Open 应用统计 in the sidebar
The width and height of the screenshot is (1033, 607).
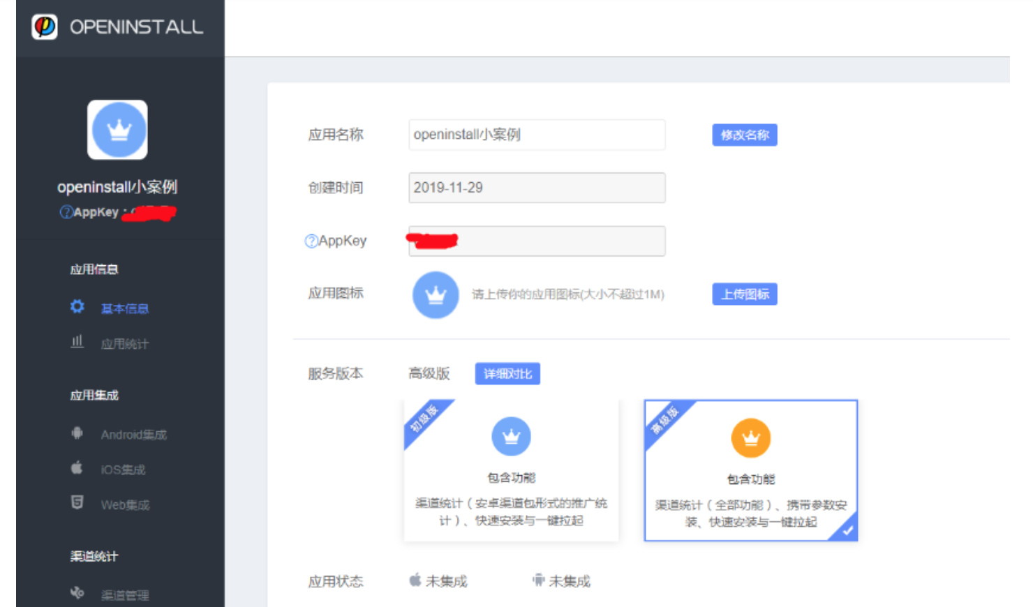pos(125,344)
